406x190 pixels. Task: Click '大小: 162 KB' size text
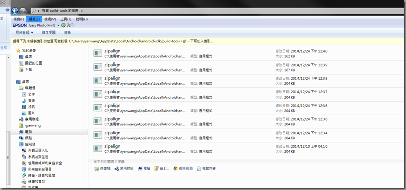(285, 56)
